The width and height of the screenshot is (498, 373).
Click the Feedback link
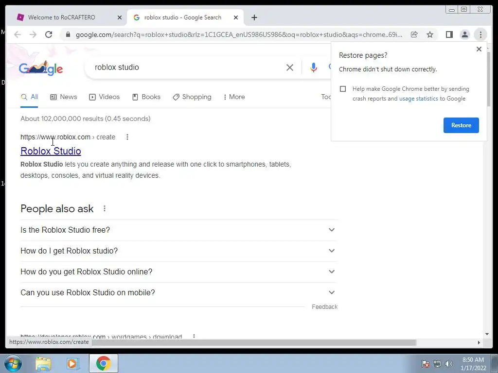(324, 307)
